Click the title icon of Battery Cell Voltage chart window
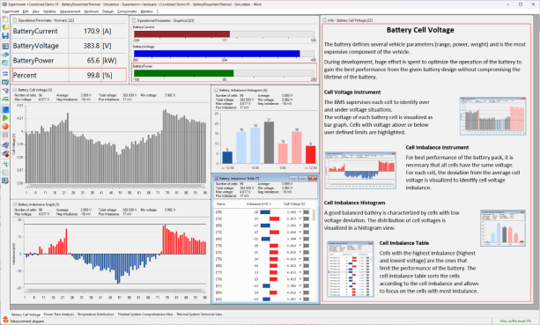The width and height of the screenshot is (540, 325). point(15,90)
